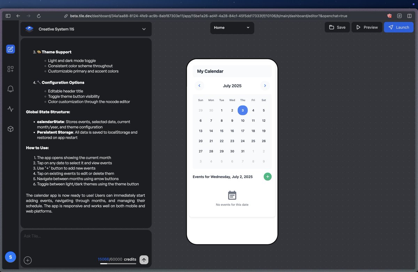The height and width of the screenshot is (272, 418).
Task: Select Saturday July 26 on the calendar
Action: [x=264, y=141]
